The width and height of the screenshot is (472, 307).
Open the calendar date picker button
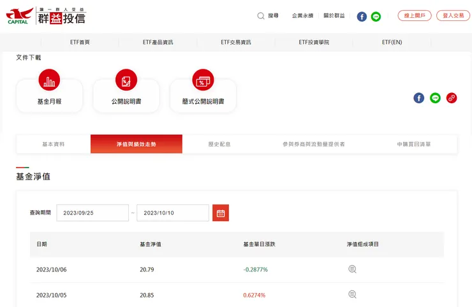221,213
